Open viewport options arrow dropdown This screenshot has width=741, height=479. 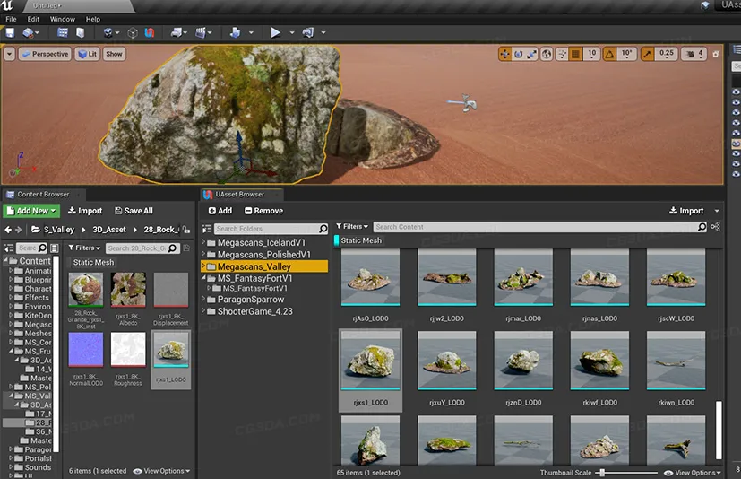(x=10, y=54)
